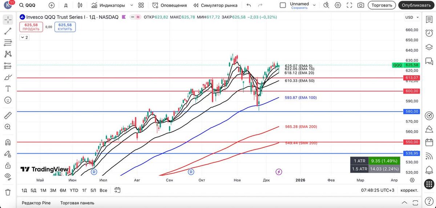The width and height of the screenshot is (436, 208).
Task: Click the blue КУПИТЬ 625,58 button
Action: pyautogui.click(x=65, y=27)
